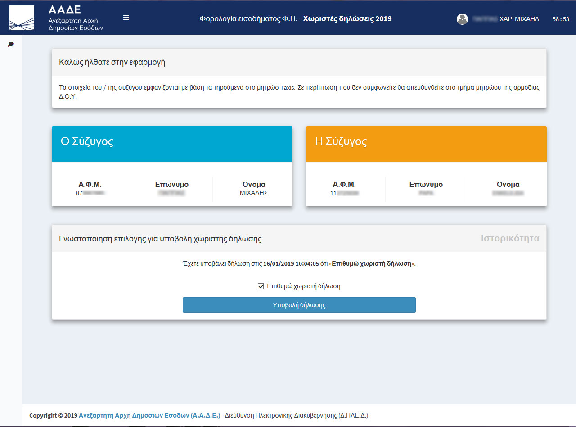Screen dimensions: 576x427
Task: Click the husband's Όνομα ΜΙΧΑΛΗΣ value
Action: (254, 193)
